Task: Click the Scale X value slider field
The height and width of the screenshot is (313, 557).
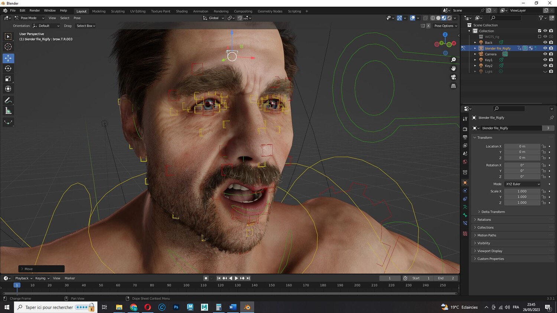Action: point(522,191)
